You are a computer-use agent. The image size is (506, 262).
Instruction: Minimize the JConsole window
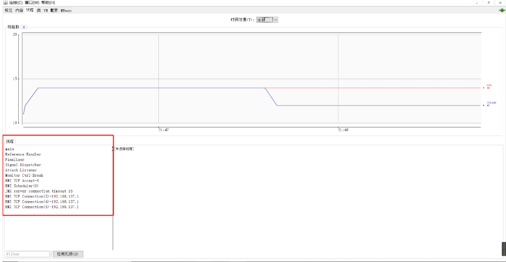pyautogui.click(x=477, y=3)
